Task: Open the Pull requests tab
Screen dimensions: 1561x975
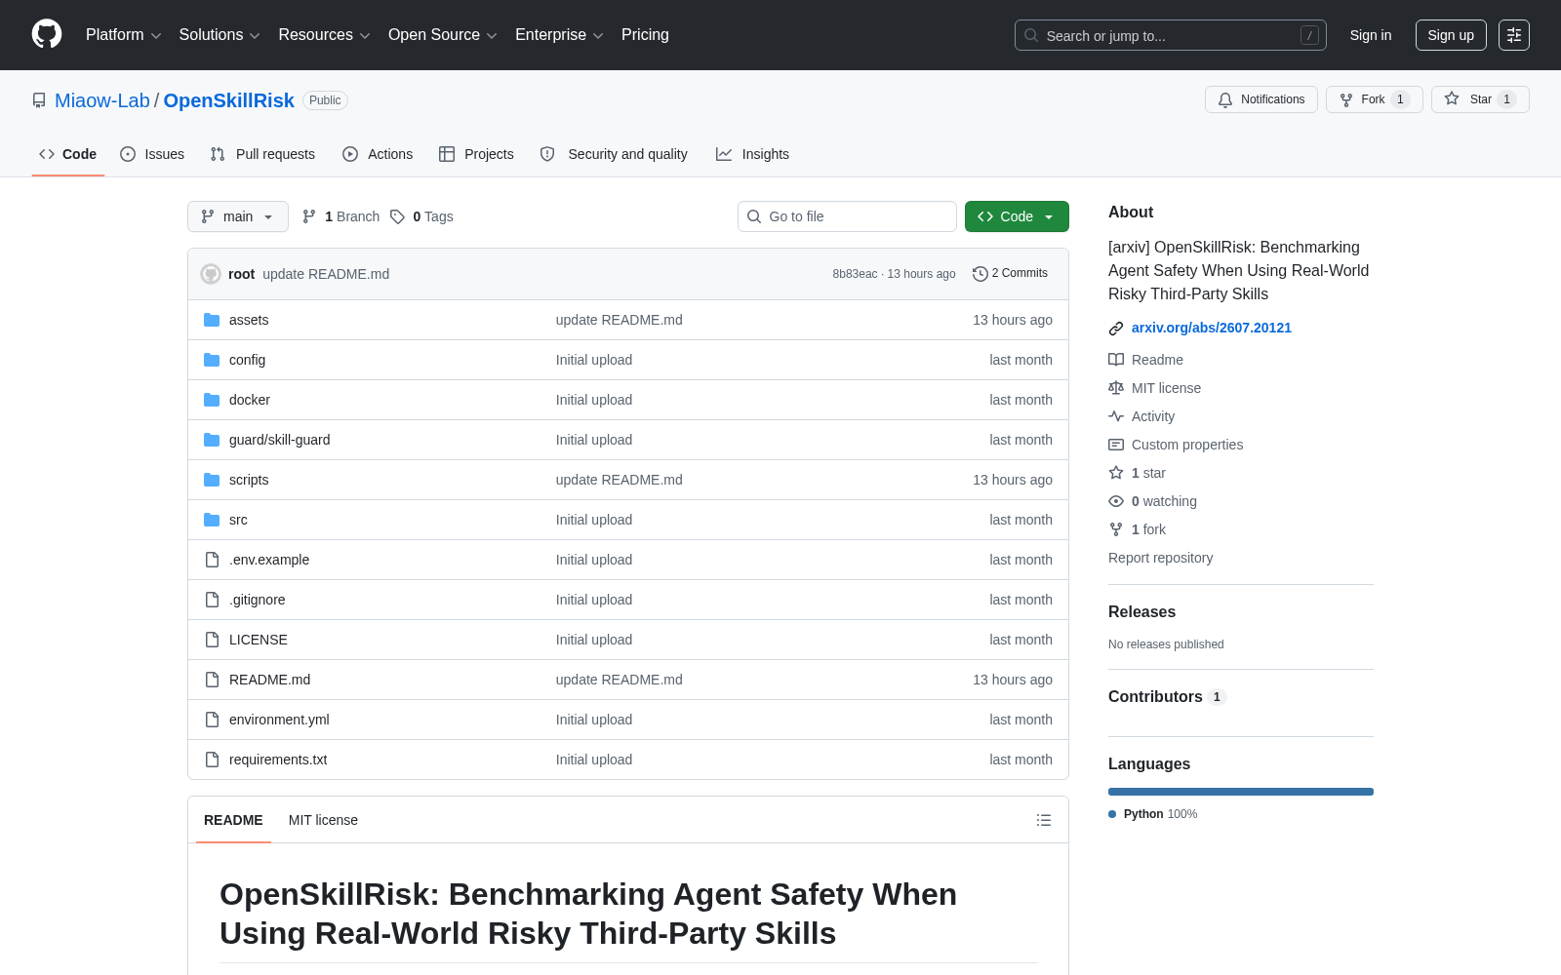Action: [262, 154]
